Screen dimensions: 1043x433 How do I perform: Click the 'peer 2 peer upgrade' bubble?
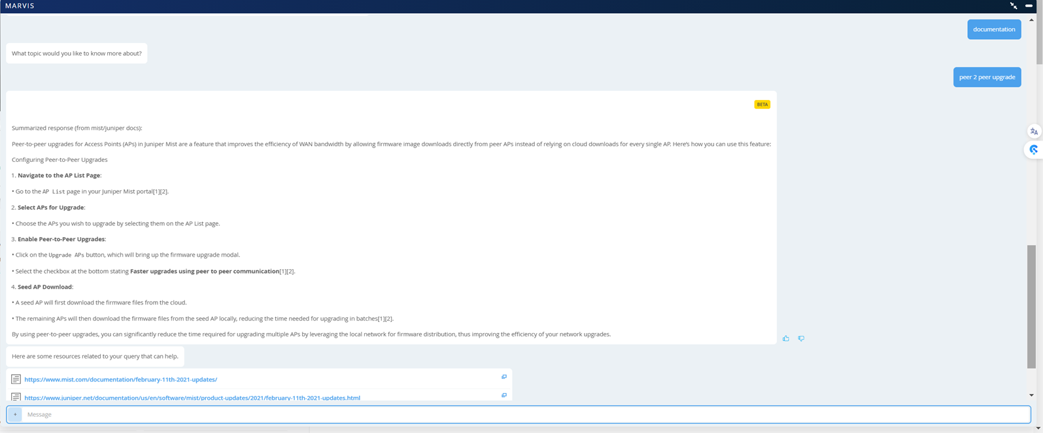tap(987, 77)
